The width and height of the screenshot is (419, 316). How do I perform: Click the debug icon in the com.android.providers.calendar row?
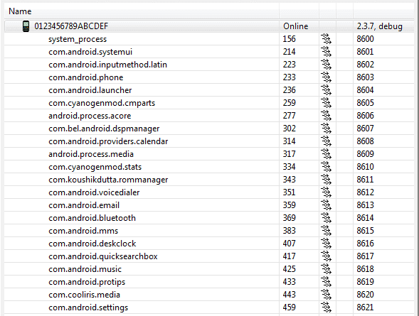[327, 141]
